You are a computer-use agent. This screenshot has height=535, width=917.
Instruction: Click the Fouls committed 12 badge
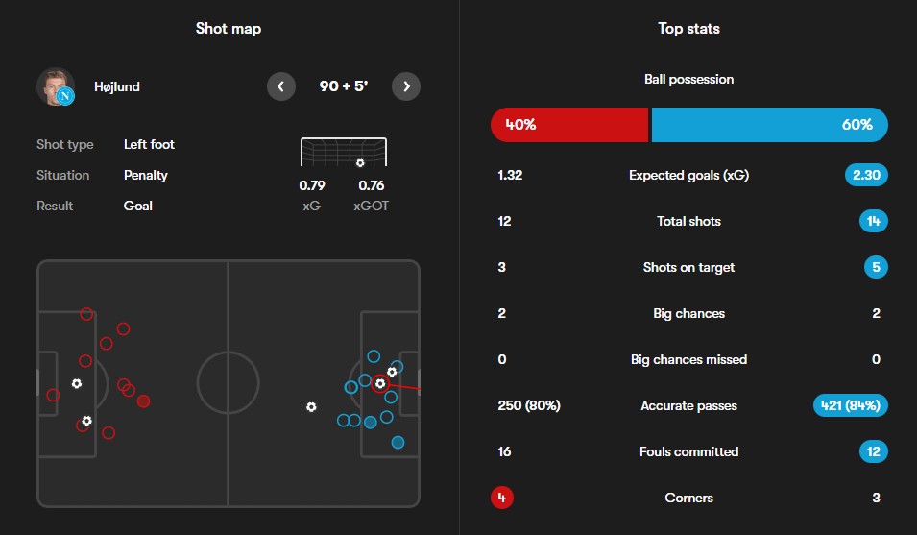[873, 451]
